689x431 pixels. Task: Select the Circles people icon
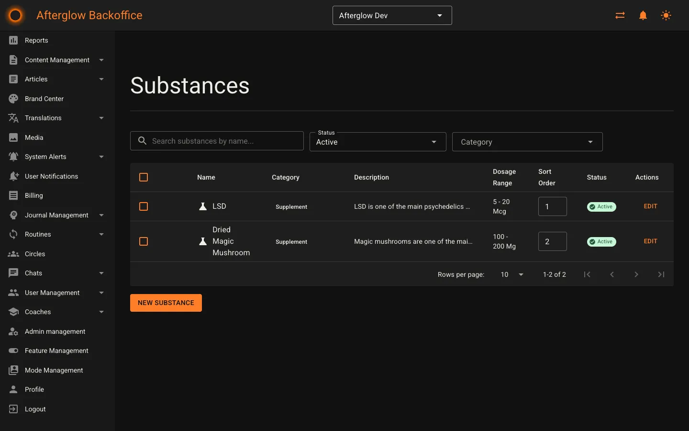click(x=13, y=254)
